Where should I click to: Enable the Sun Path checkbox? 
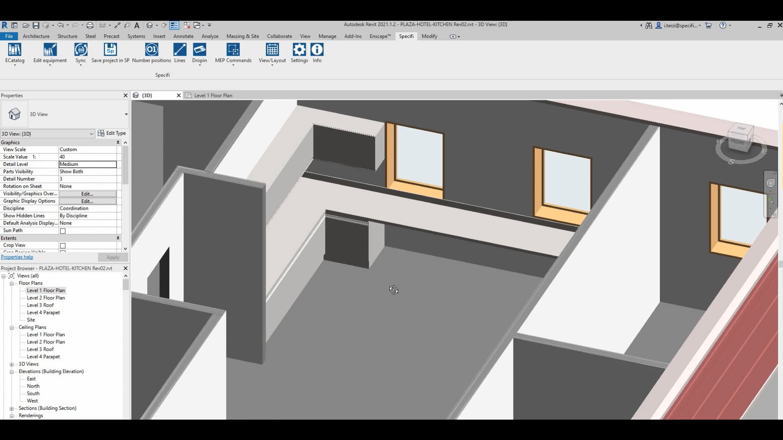tap(63, 231)
